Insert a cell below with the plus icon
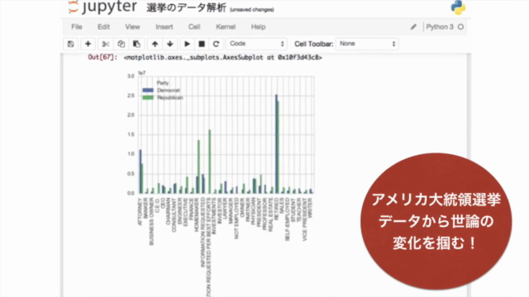The width and height of the screenshot is (529, 297). click(x=88, y=44)
